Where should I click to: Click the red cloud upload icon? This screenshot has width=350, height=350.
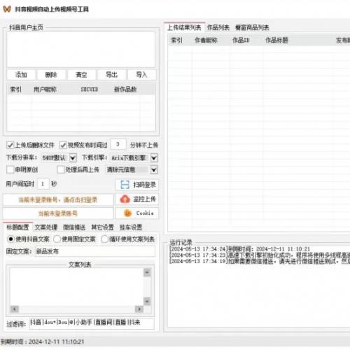click(x=125, y=199)
